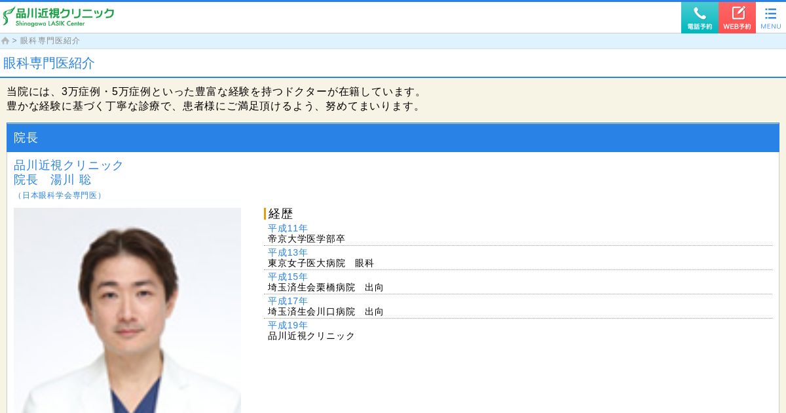Click the 平成19年 year label
This screenshot has width=786, height=413.
(288, 325)
